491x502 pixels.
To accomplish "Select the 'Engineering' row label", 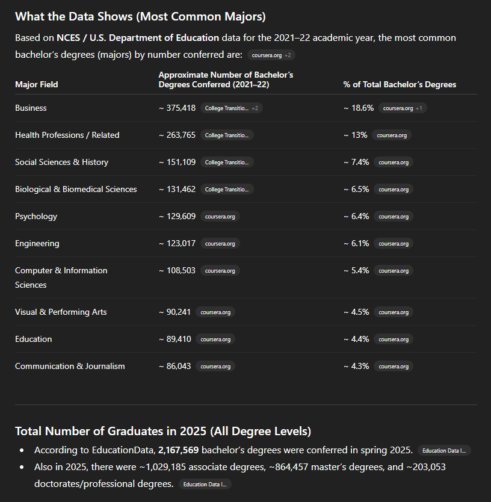I will [x=37, y=243].
